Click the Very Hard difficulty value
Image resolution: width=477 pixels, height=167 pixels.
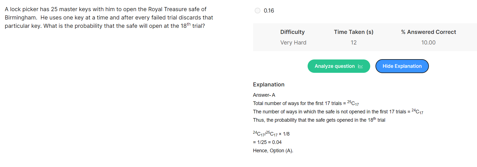pyautogui.click(x=293, y=43)
